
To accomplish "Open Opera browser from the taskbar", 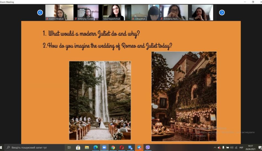I will coord(122,147).
